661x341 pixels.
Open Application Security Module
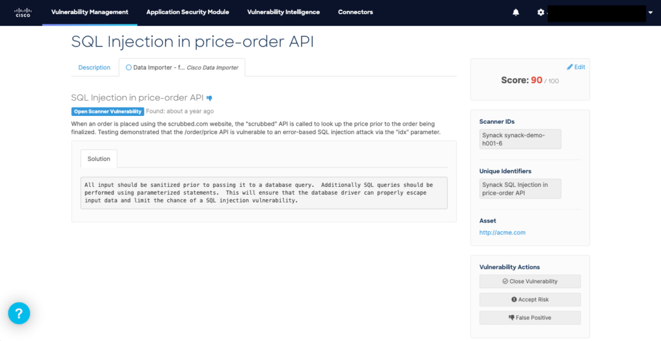click(x=187, y=12)
